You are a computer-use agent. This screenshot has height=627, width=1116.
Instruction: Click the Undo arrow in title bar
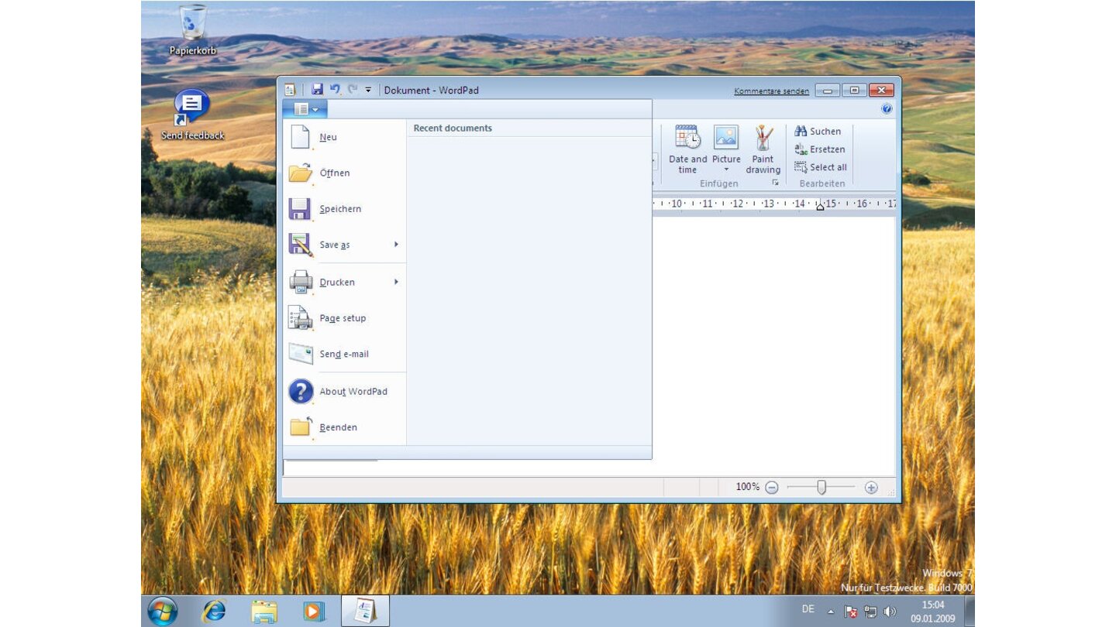click(x=335, y=90)
